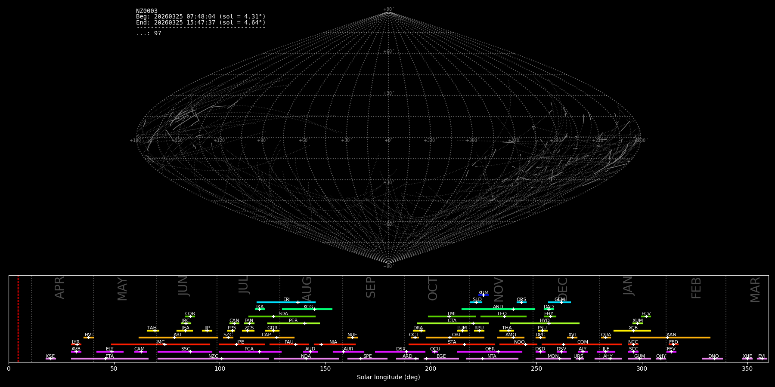Click the 300 tick on the solar longitude axis
This screenshot has width=775, height=387.
642,369
